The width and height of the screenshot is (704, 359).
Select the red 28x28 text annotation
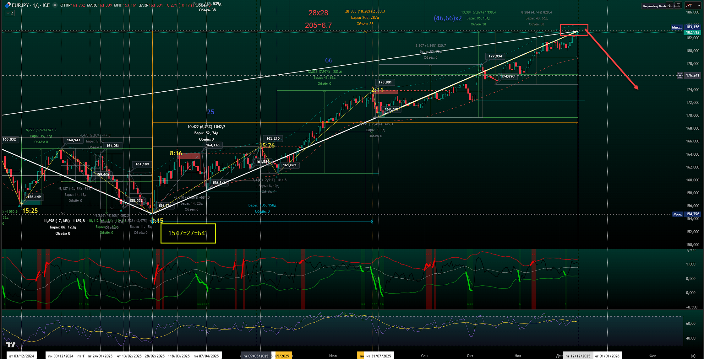[318, 13]
